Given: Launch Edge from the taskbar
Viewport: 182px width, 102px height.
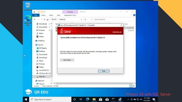Looking at the screenshot, I should [88, 99].
